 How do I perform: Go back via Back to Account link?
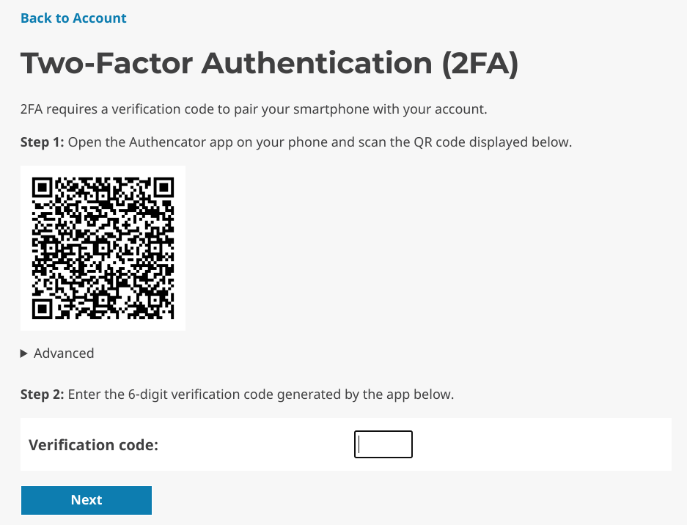click(x=73, y=18)
